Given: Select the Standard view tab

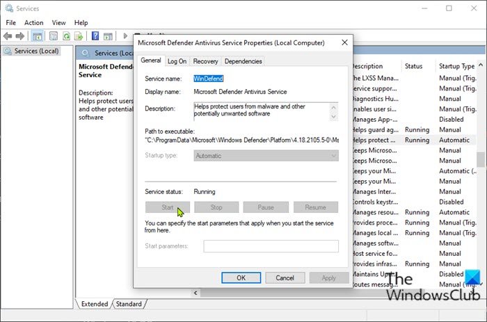Looking at the screenshot, I should 129,304.
